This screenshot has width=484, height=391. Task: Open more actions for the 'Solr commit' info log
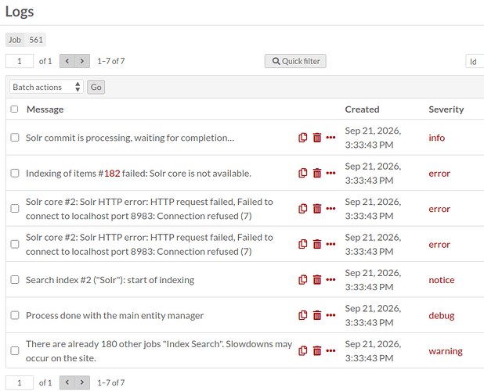click(330, 138)
